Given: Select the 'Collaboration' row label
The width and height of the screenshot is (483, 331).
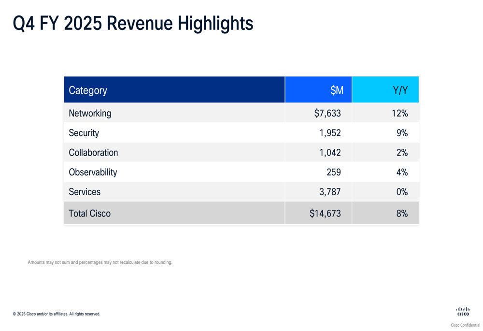Looking at the screenshot, I should (93, 153).
